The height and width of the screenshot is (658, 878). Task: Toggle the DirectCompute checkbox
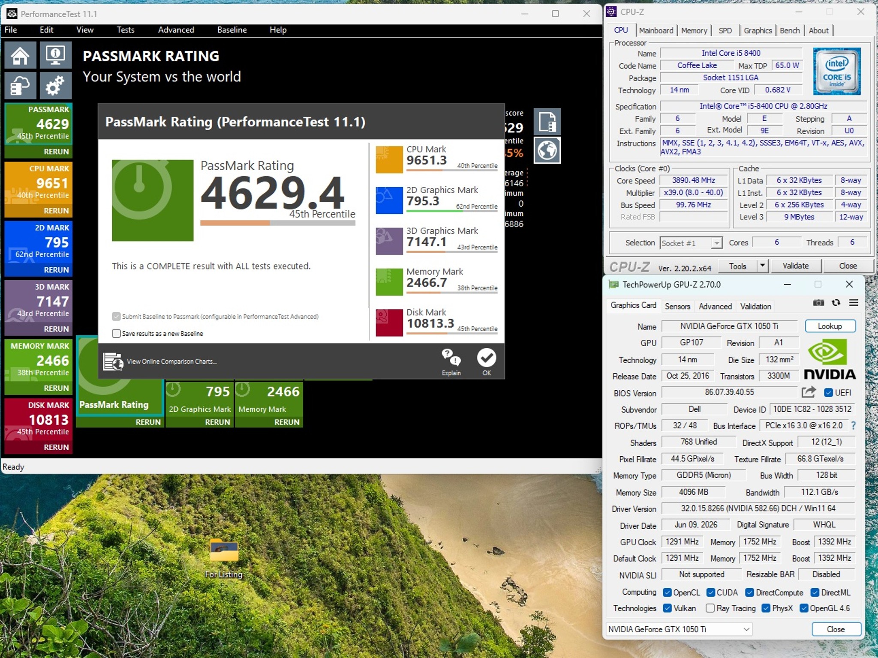pos(749,592)
